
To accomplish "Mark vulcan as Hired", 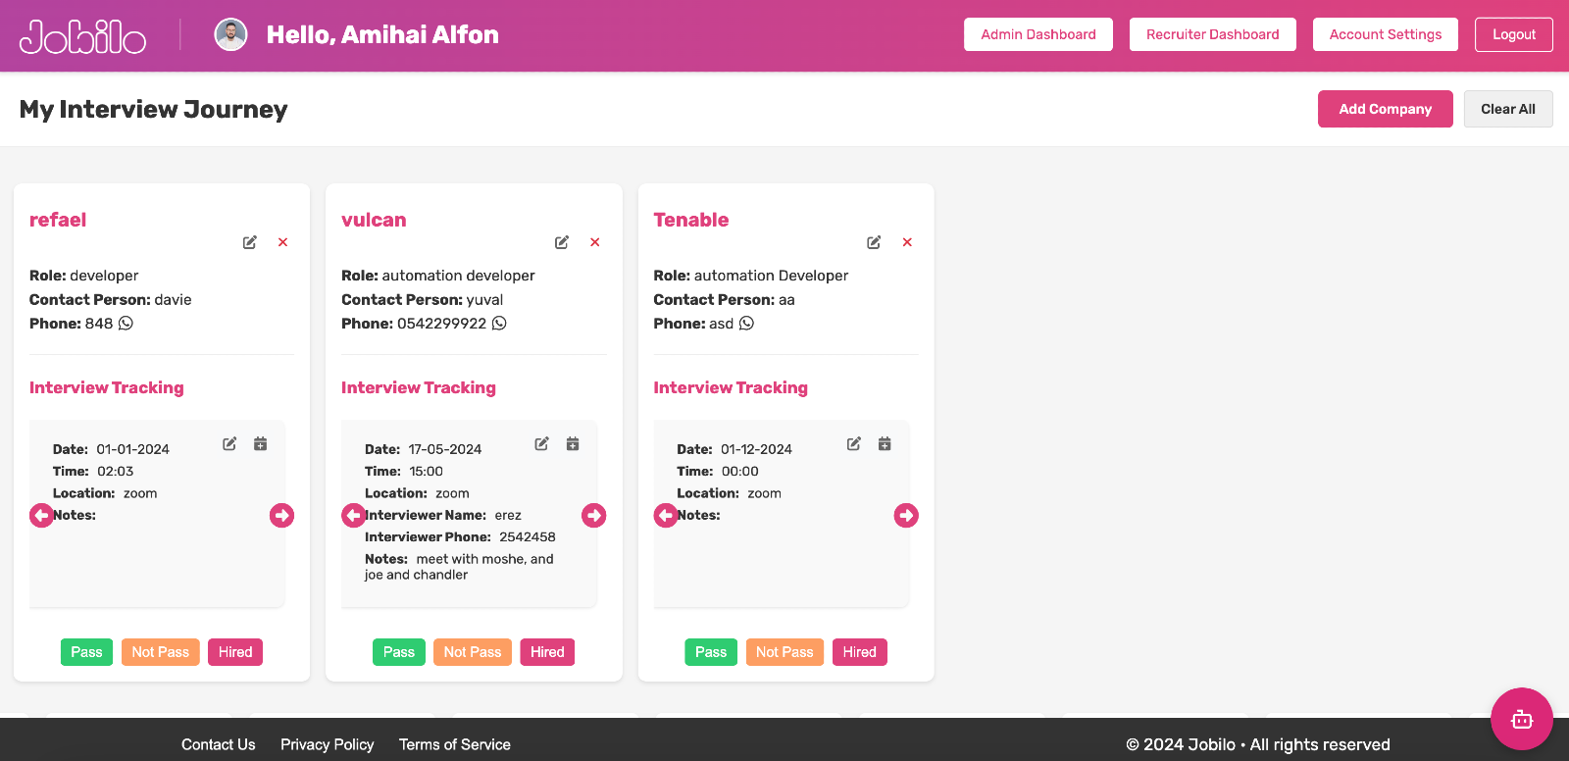I will coord(547,652).
